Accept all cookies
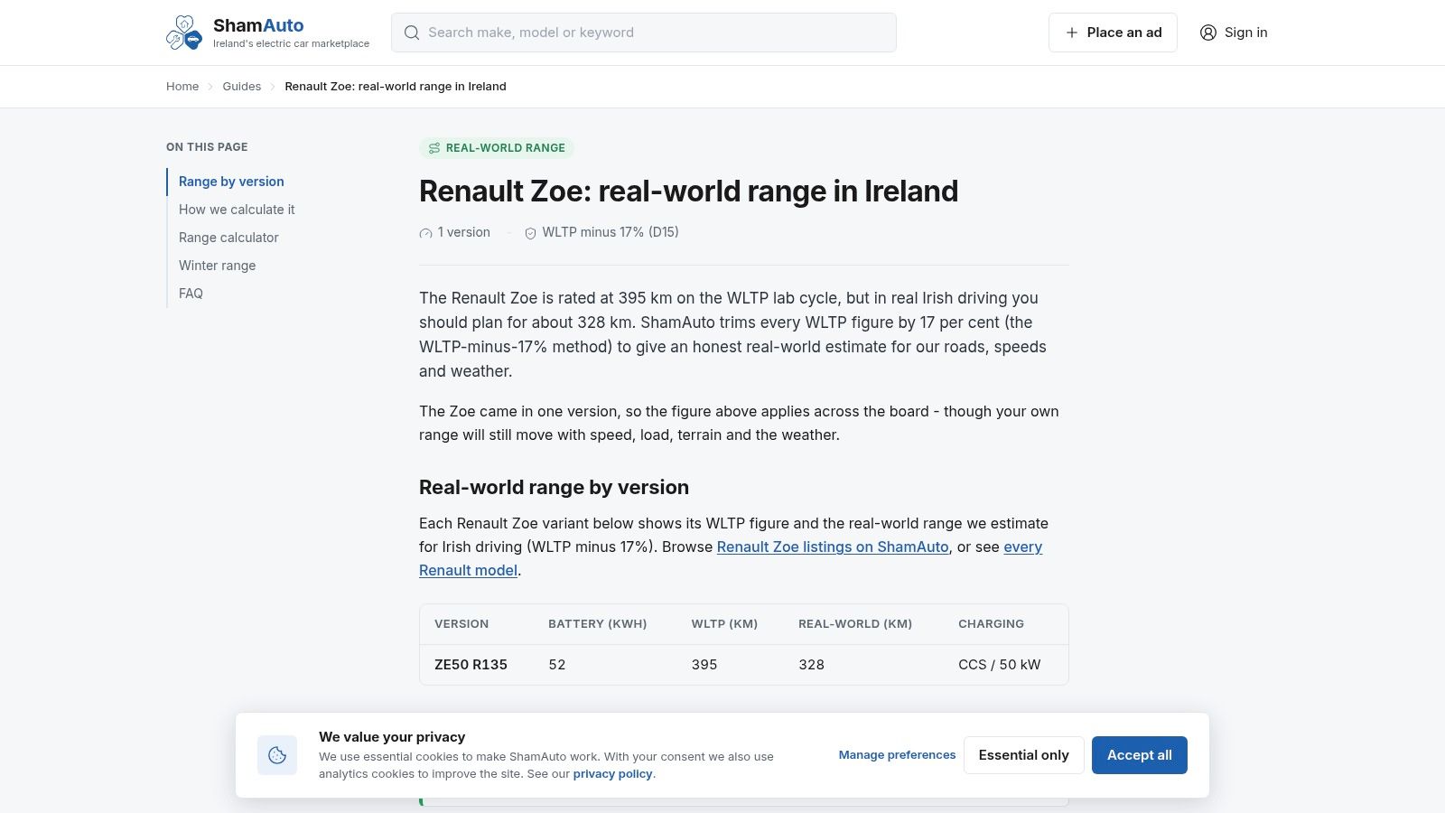Viewport: 1445px width, 813px height. [x=1140, y=755]
